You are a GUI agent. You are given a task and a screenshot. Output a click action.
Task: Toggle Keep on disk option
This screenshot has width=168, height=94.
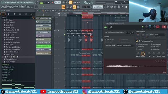tap(109, 40)
